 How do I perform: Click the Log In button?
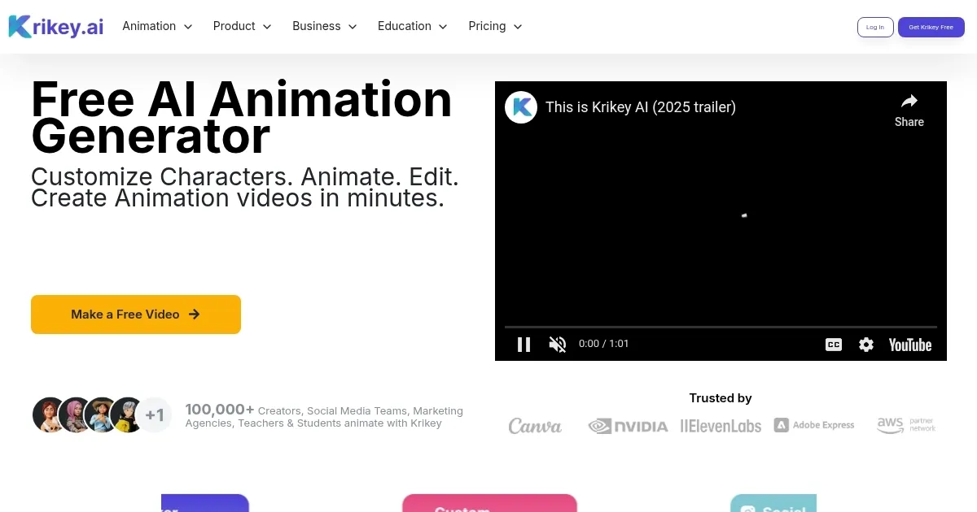click(875, 27)
